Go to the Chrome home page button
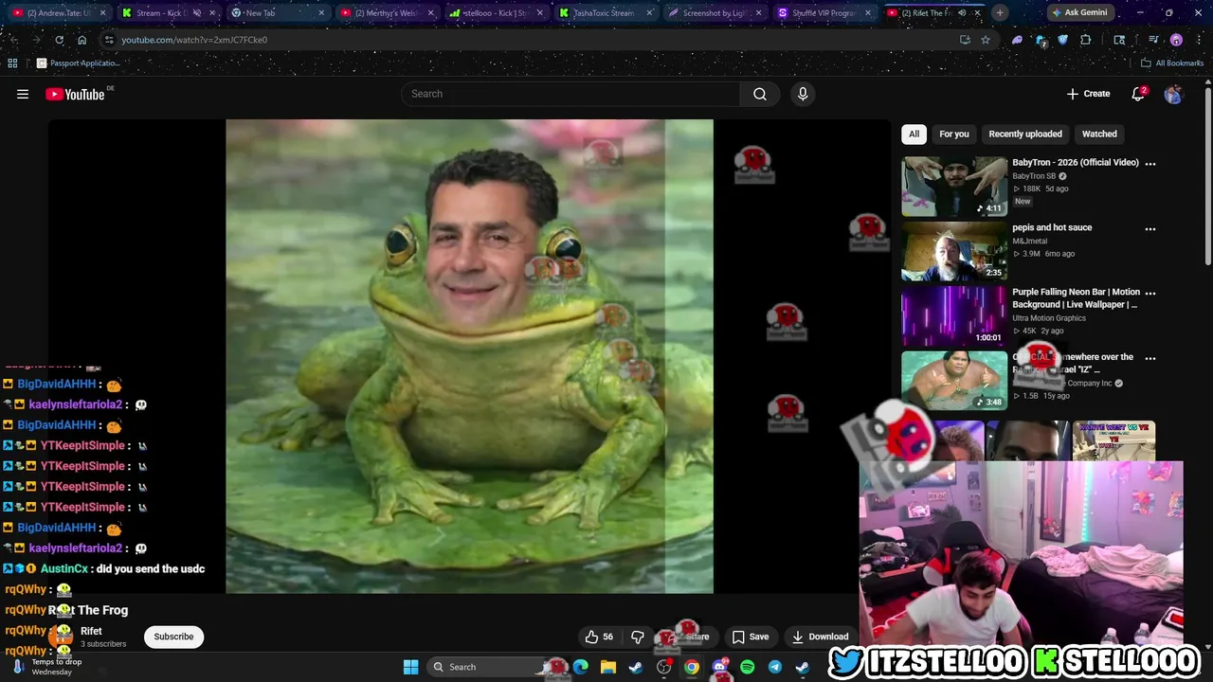1213x682 pixels. (81, 40)
